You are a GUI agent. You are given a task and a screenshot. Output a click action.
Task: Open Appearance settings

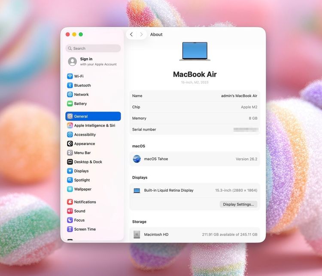pos(93,143)
